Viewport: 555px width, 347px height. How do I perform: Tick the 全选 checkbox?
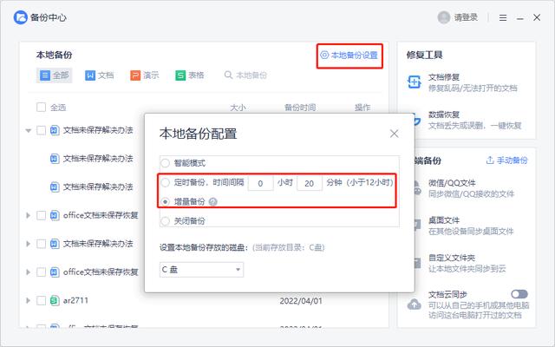tap(41, 108)
